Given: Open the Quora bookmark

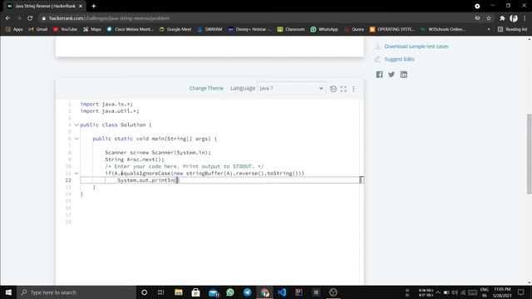Looking at the screenshot, I should [x=354, y=30].
